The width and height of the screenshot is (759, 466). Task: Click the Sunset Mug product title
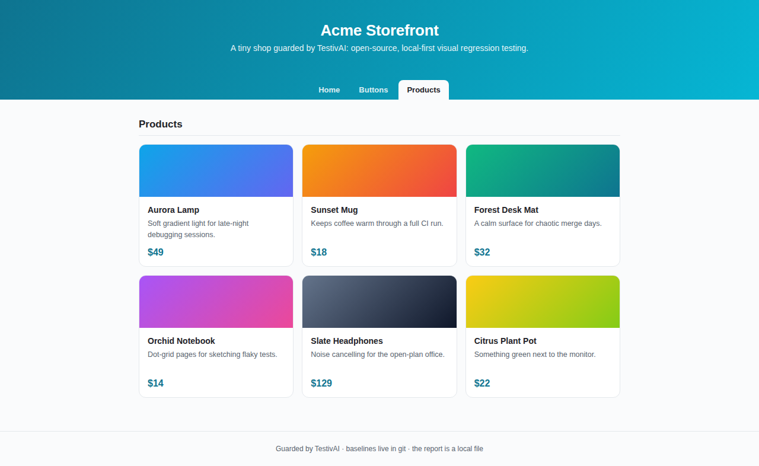(x=334, y=210)
